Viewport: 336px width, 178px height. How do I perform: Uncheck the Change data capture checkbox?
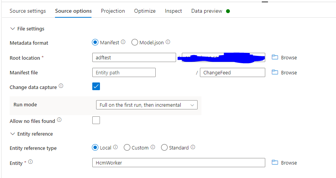pos(96,87)
